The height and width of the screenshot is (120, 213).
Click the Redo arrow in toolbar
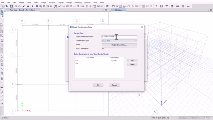pos(19,6)
